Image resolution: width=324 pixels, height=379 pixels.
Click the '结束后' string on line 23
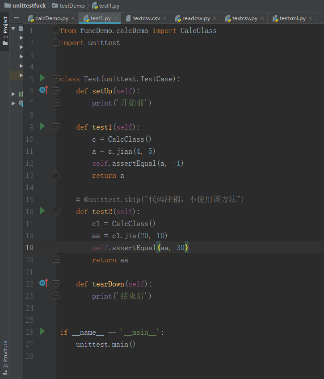pyautogui.click(x=132, y=296)
